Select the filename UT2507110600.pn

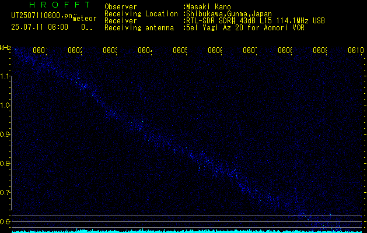pos(42,16)
